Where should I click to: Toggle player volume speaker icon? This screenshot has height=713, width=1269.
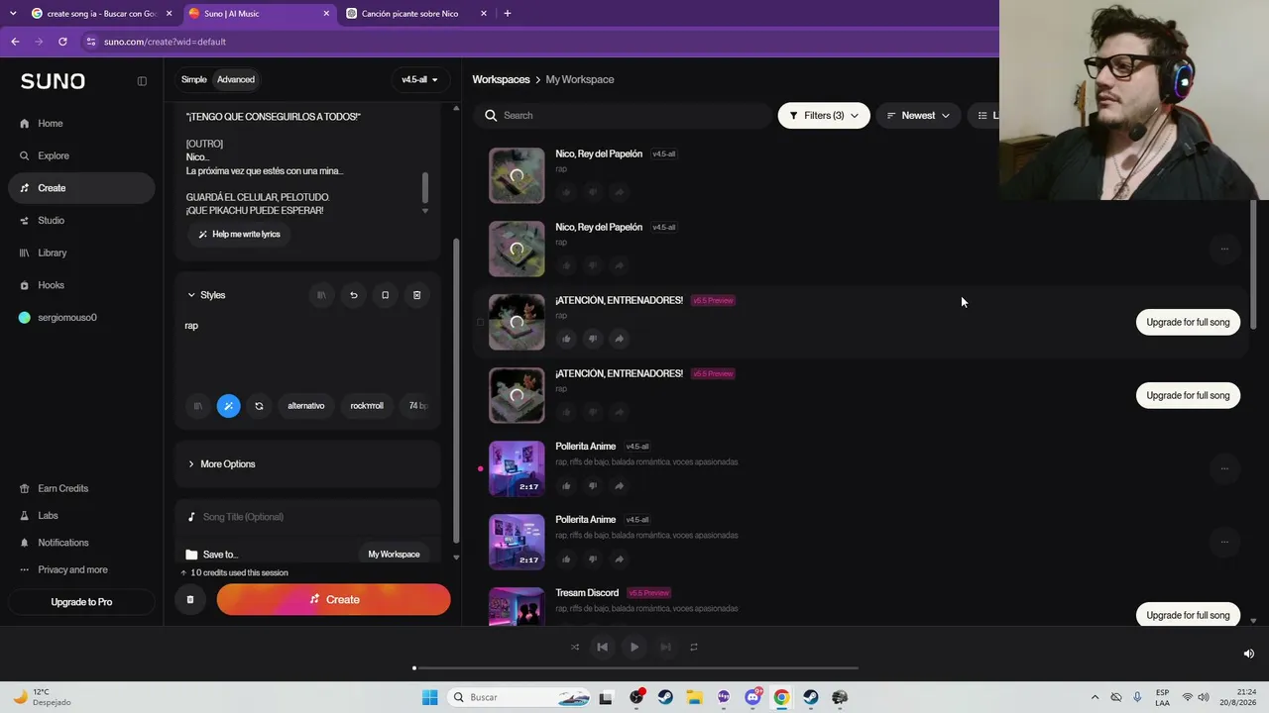click(1249, 654)
